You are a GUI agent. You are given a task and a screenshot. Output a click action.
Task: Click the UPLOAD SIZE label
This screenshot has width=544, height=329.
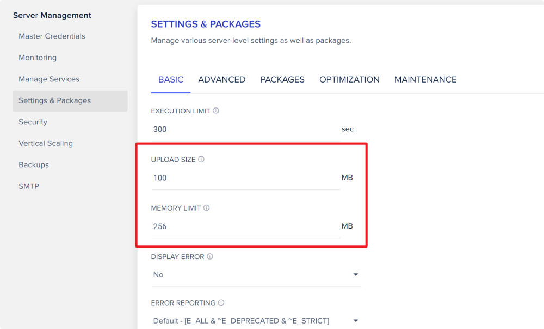(173, 160)
